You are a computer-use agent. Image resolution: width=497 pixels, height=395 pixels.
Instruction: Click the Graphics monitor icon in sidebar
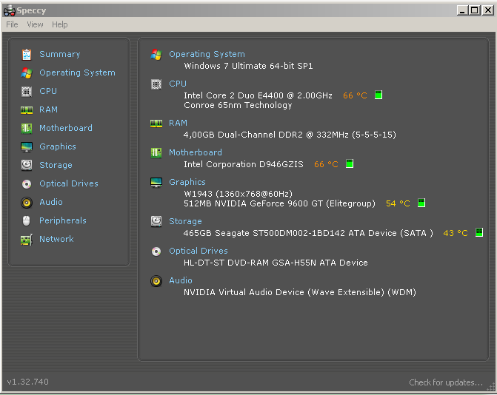(27, 147)
